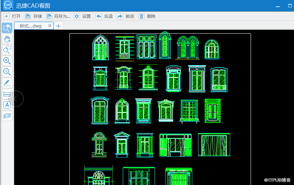This screenshot has height=185, width=294.
Task: Add a new tab with plus button
Action: coord(58,26)
